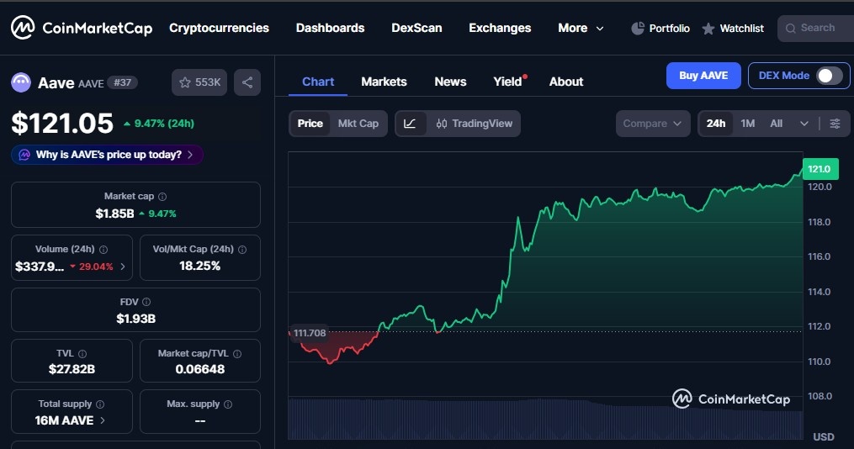Open "Why is AAVE's price up today?"
Viewport: 854px width, 449px height.
point(108,155)
